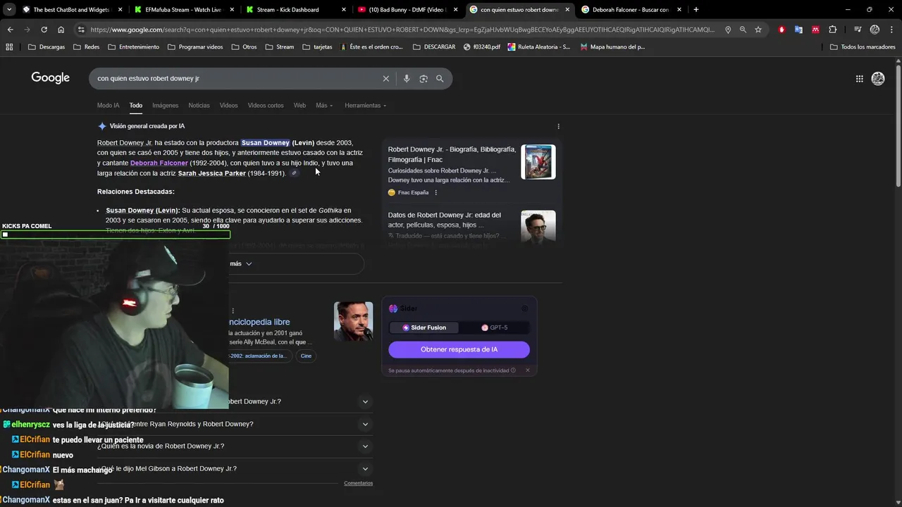Reload the current page
902x507 pixels.
coord(44,30)
